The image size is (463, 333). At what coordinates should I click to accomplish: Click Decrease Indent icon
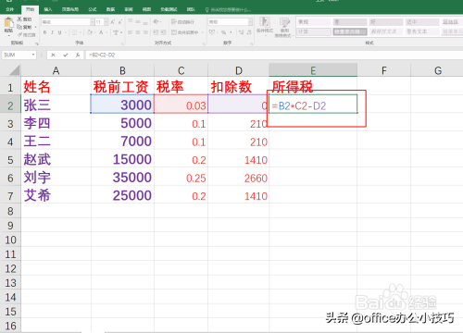coord(156,32)
